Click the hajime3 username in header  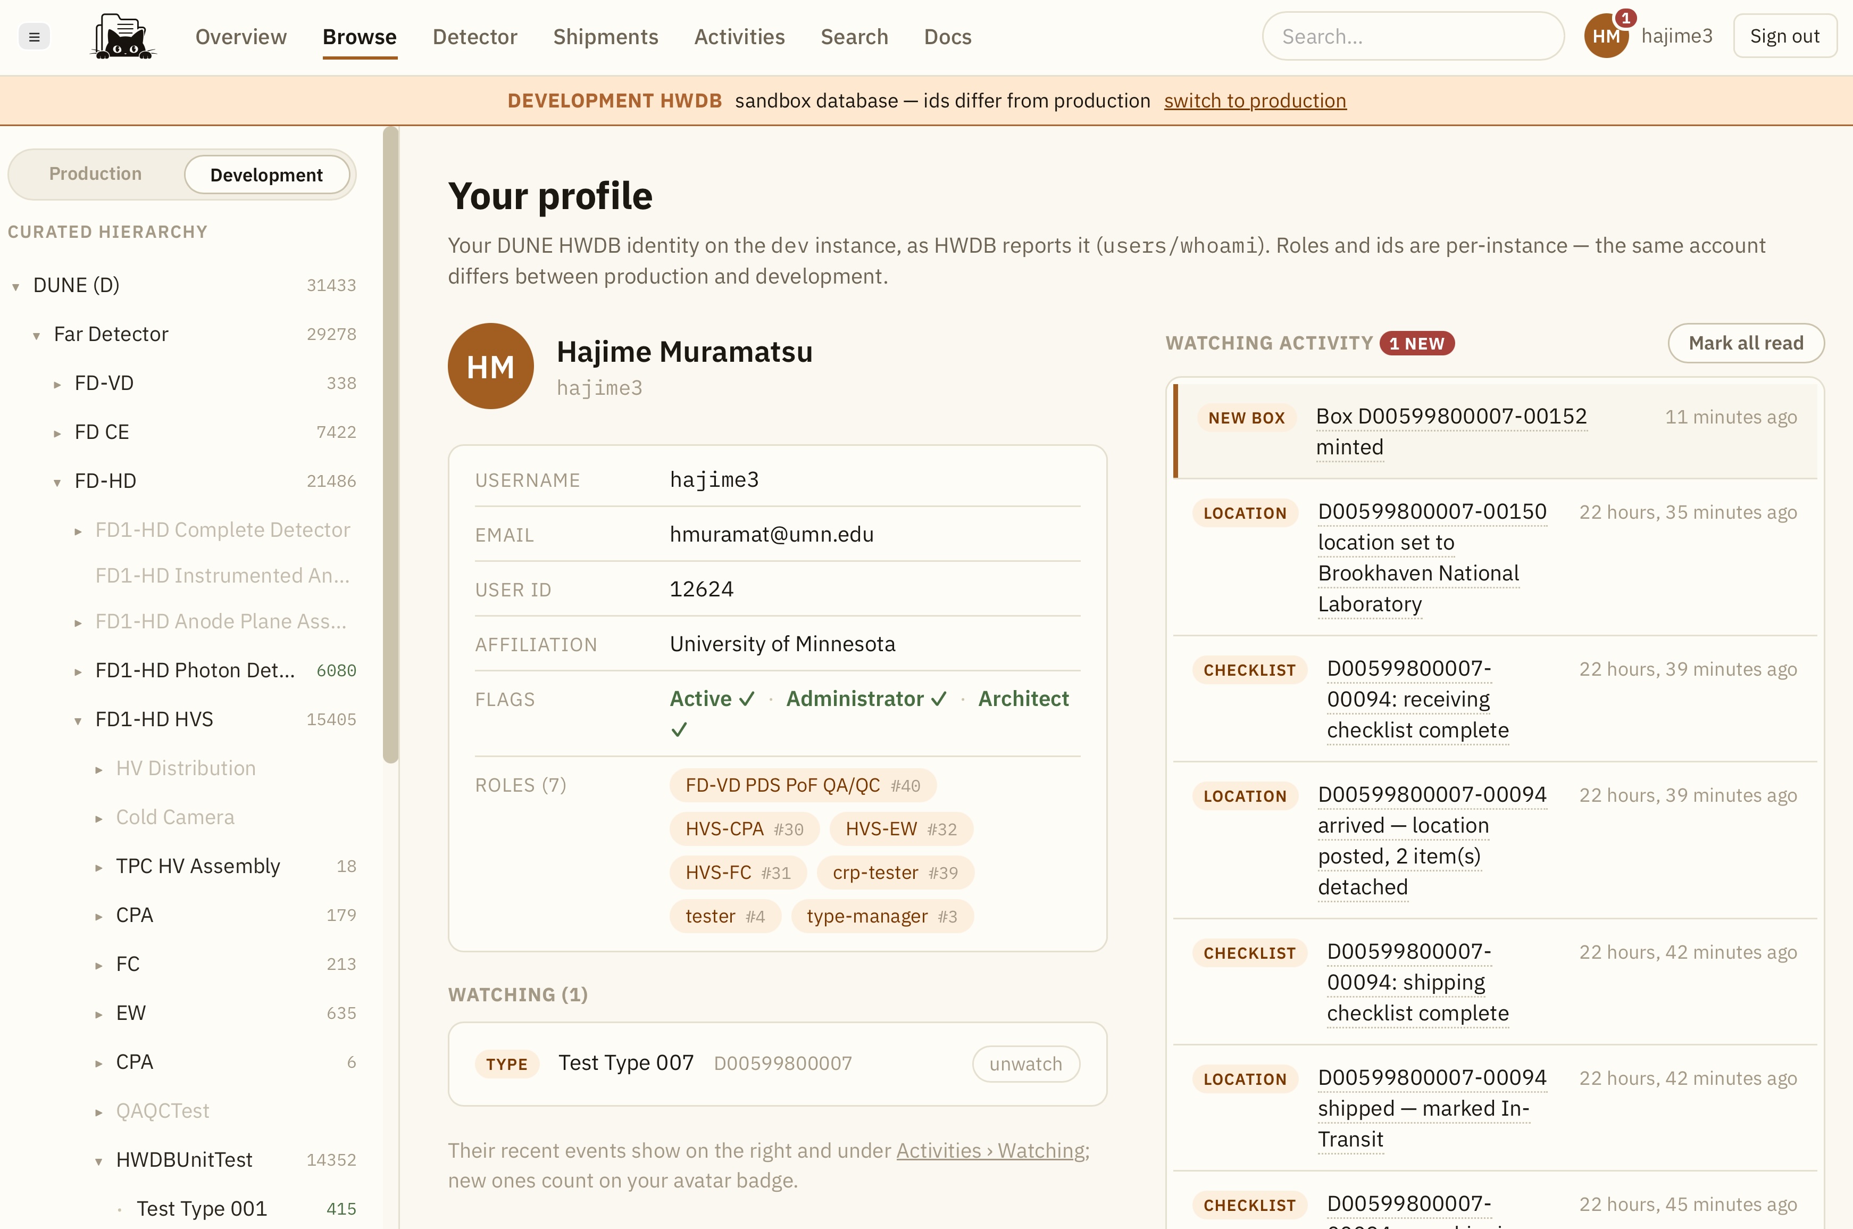pos(1677,36)
